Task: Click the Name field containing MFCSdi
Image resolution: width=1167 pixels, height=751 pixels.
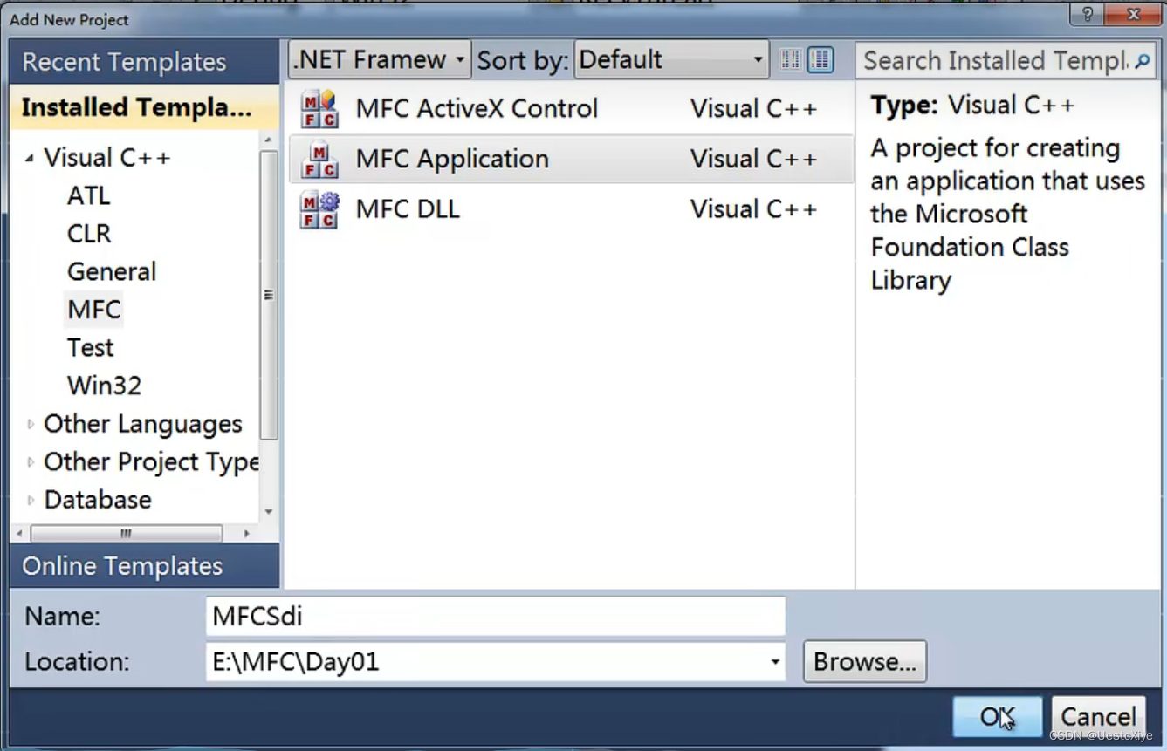Action: click(496, 617)
